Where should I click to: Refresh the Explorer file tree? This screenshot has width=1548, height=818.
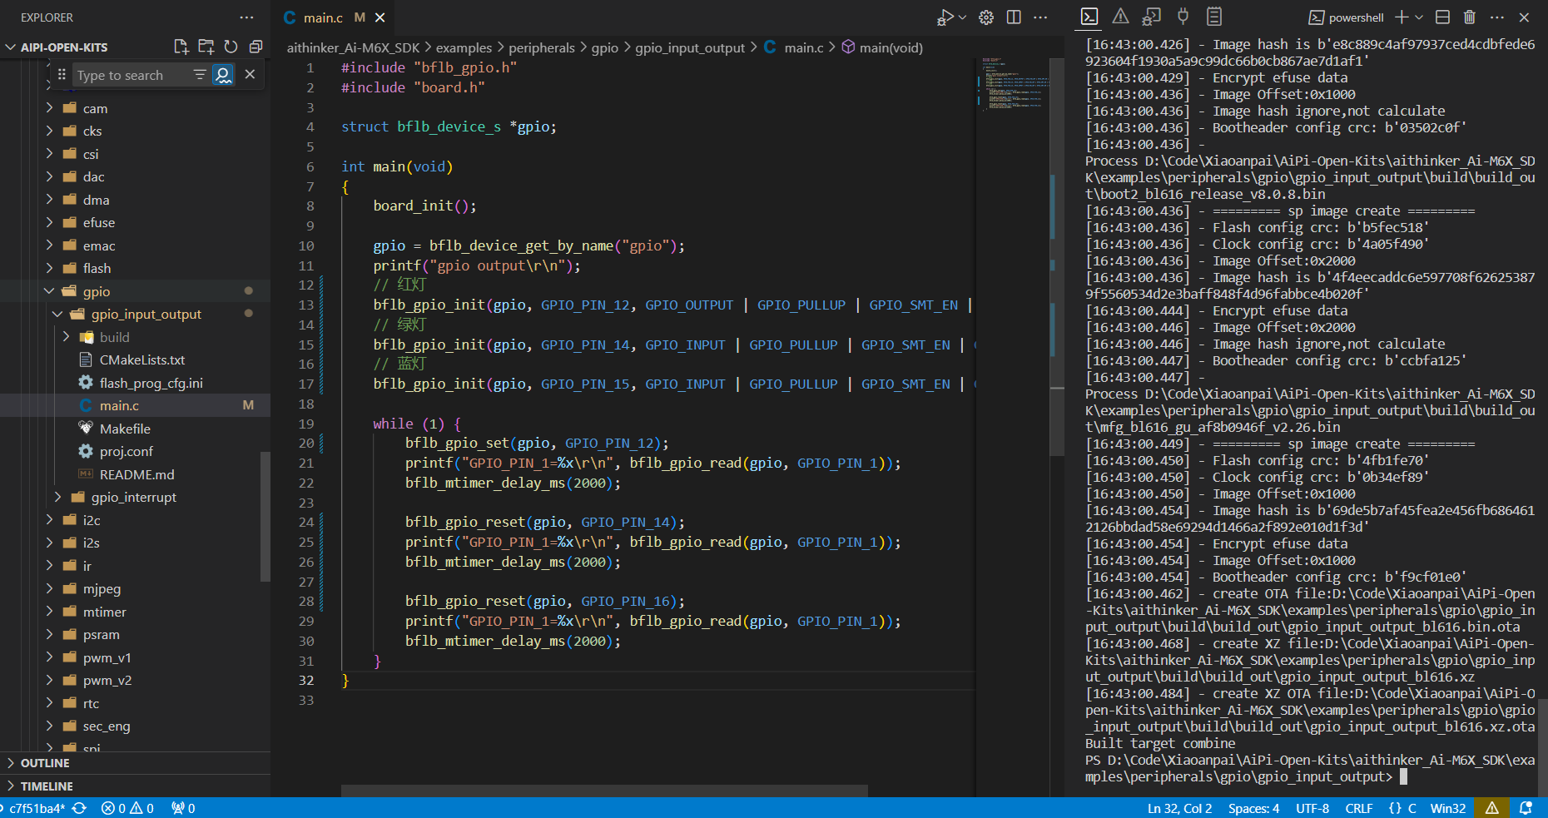(231, 47)
